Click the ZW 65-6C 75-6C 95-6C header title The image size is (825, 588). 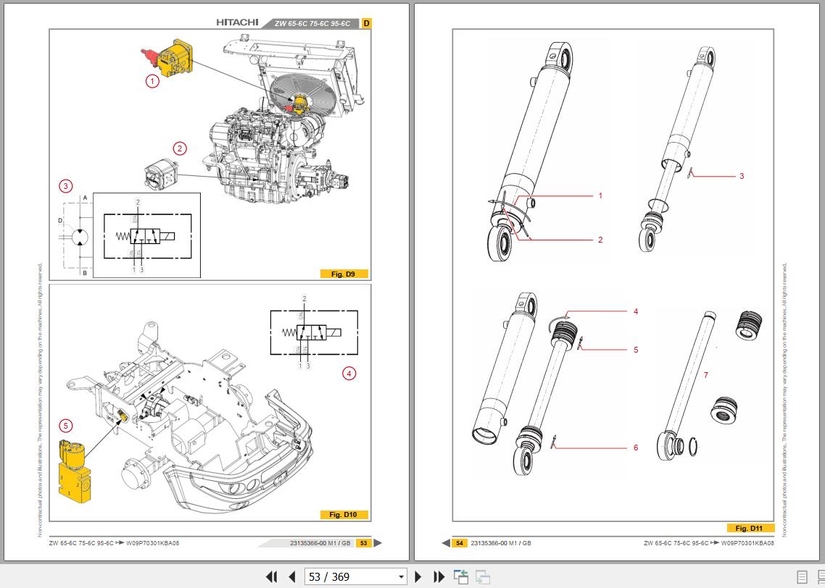click(x=312, y=24)
